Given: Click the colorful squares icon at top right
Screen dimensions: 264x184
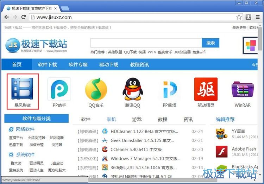Looking at the screenshot, I should pos(251,45).
